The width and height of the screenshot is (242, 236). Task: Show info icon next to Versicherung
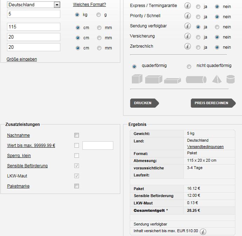pyautogui.click(x=188, y=36)
